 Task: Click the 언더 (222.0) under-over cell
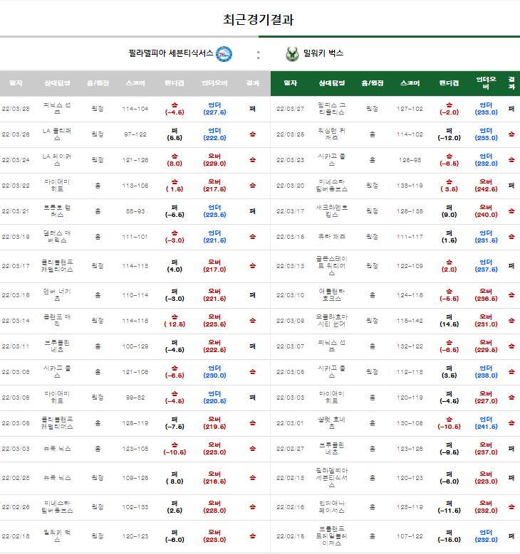214,134
